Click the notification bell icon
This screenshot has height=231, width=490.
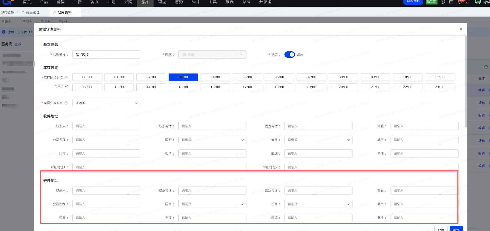coord(460,2)
